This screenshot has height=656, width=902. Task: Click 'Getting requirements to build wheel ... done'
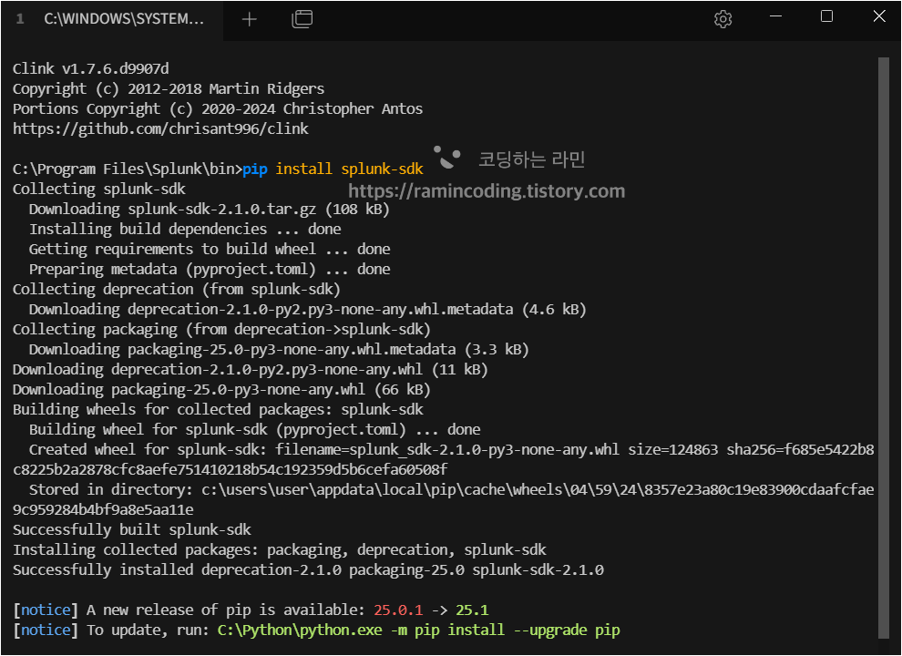click(x=210, y=249)
